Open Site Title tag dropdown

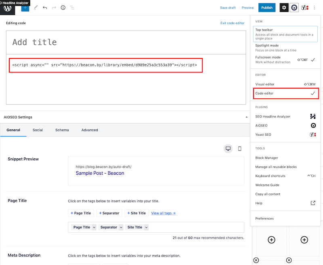(146, 228)
